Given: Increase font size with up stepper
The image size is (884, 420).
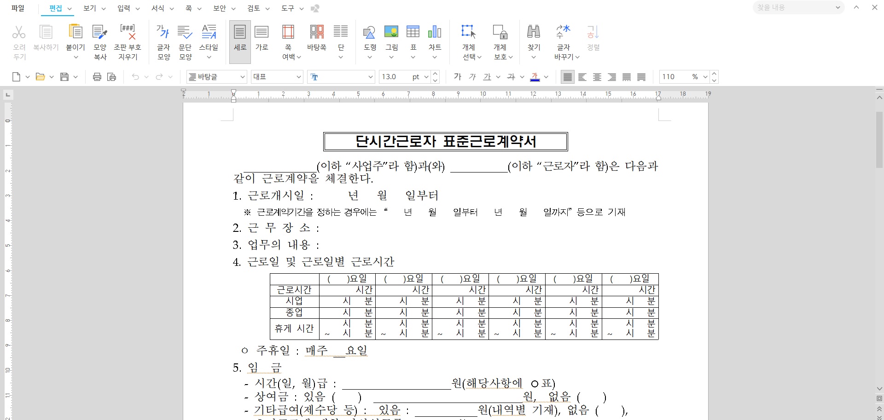Looking at the screenshot, I should pos(436,74).
